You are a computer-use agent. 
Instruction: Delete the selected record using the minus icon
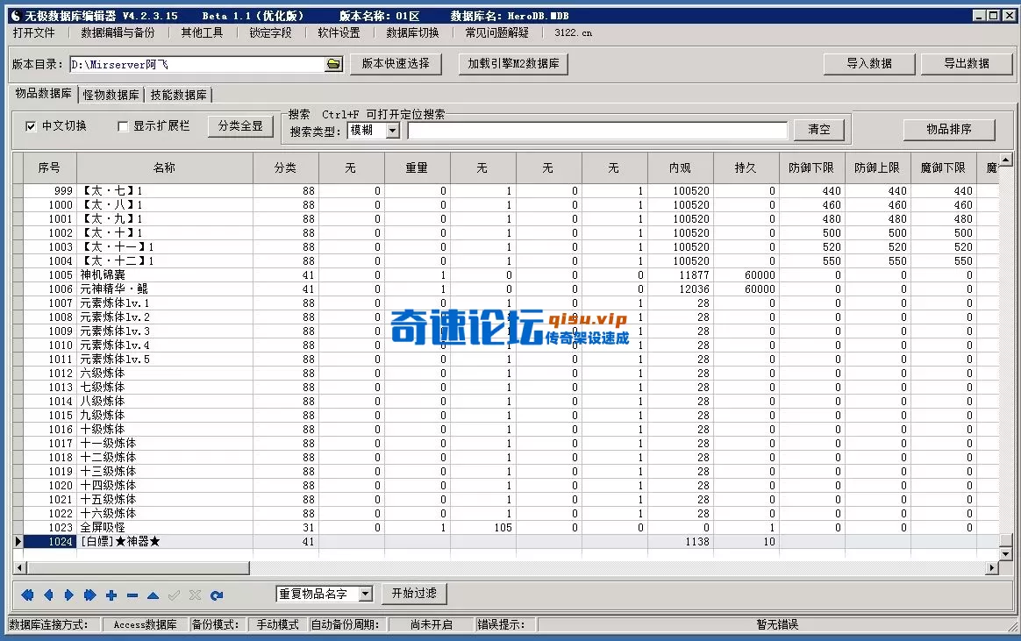131,595
